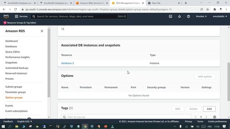This screenshot has height=129, width=230.
Task: Click the 13:36 taskbar clock
Action: coord(217,126)
